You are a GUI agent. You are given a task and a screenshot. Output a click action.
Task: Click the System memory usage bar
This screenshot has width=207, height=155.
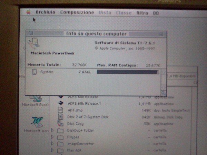click(x=128, y=72)
